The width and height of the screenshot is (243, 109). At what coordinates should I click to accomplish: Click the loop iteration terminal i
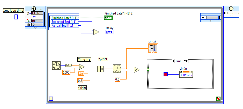[x=51, y=99]
